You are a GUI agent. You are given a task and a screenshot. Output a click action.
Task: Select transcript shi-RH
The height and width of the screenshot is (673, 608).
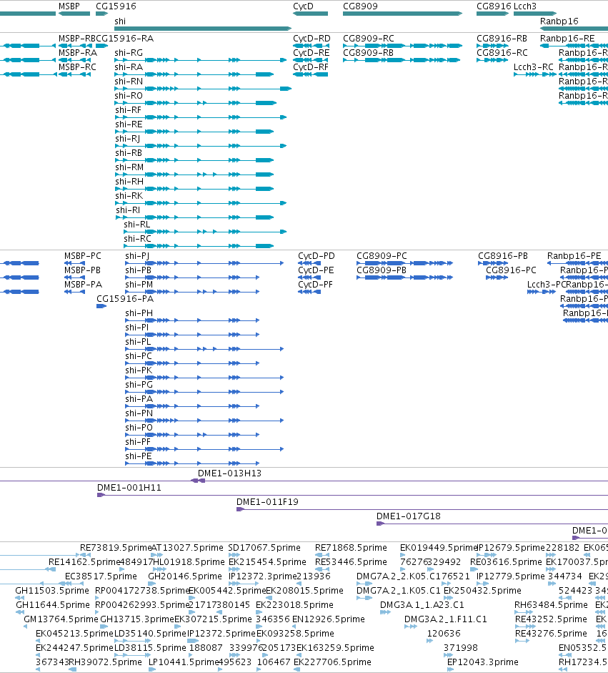[194, 189]
